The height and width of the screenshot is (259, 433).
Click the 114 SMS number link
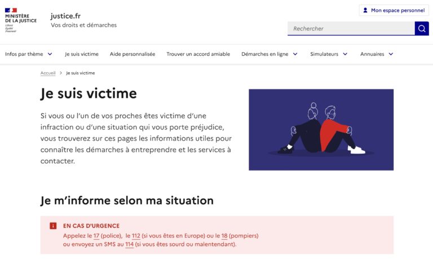point(129,244)
